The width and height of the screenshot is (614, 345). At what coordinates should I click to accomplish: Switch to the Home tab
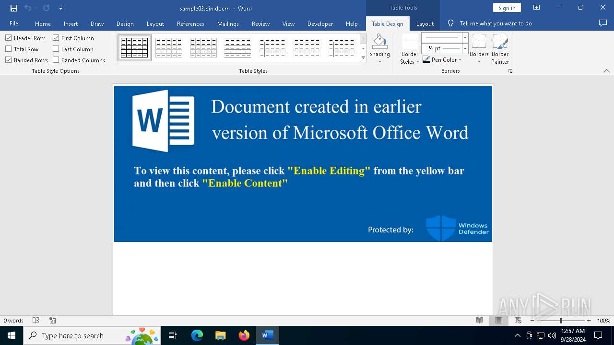(x=43, y=23)
